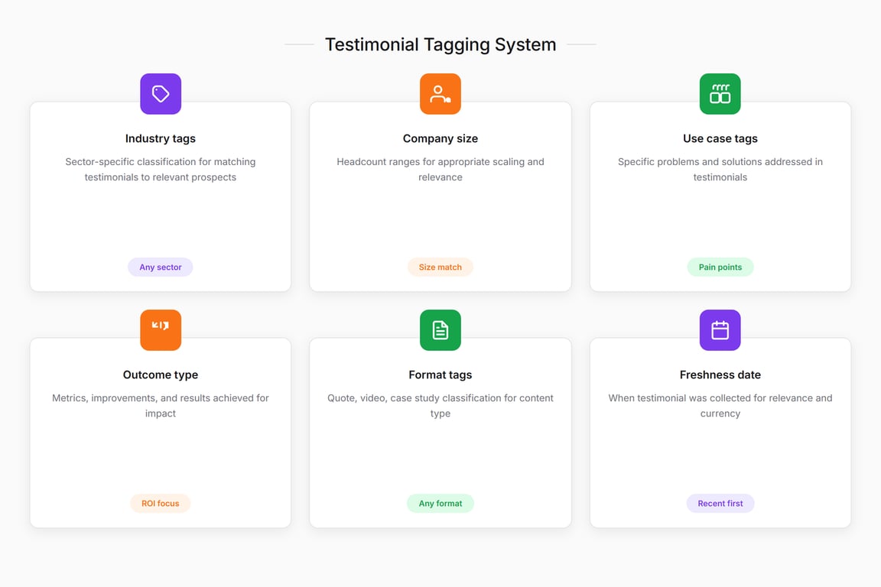Click the green document icon above Format tags

coord(440,330)
